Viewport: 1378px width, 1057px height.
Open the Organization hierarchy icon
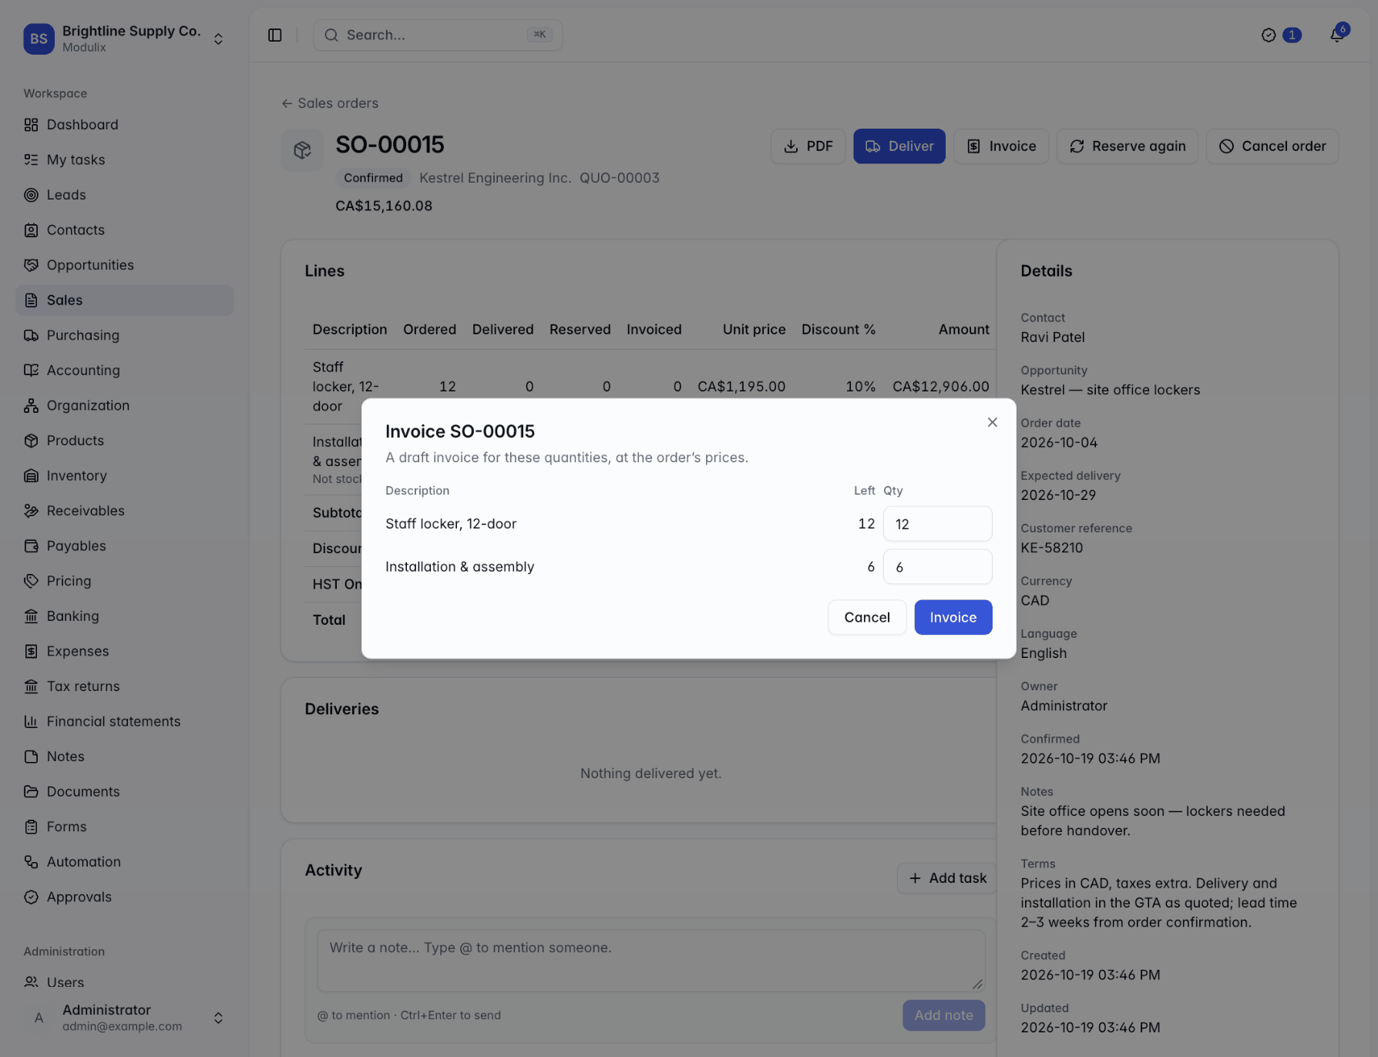coord(31,405)
